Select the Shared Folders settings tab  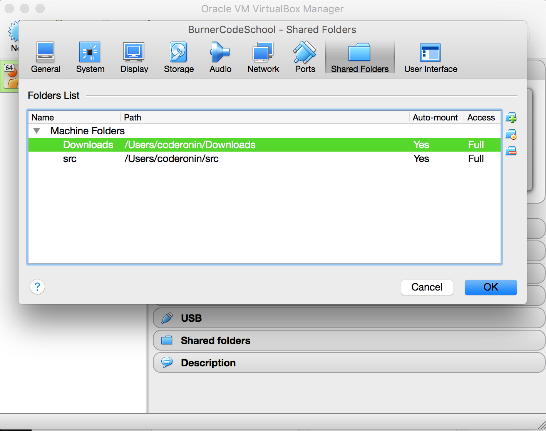(360, 57)
